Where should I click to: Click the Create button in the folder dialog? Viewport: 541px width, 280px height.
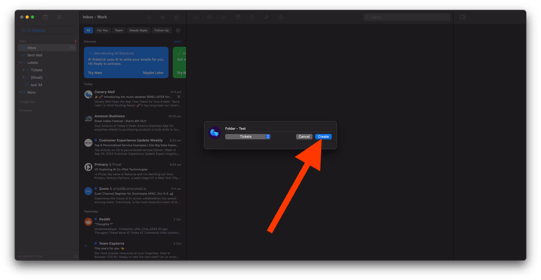(323, 136)
